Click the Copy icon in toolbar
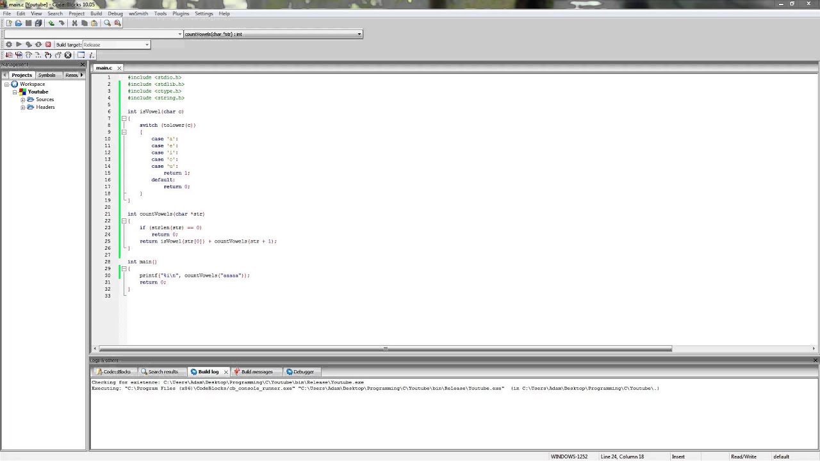820x461 pixels. [x=84, y=23]
